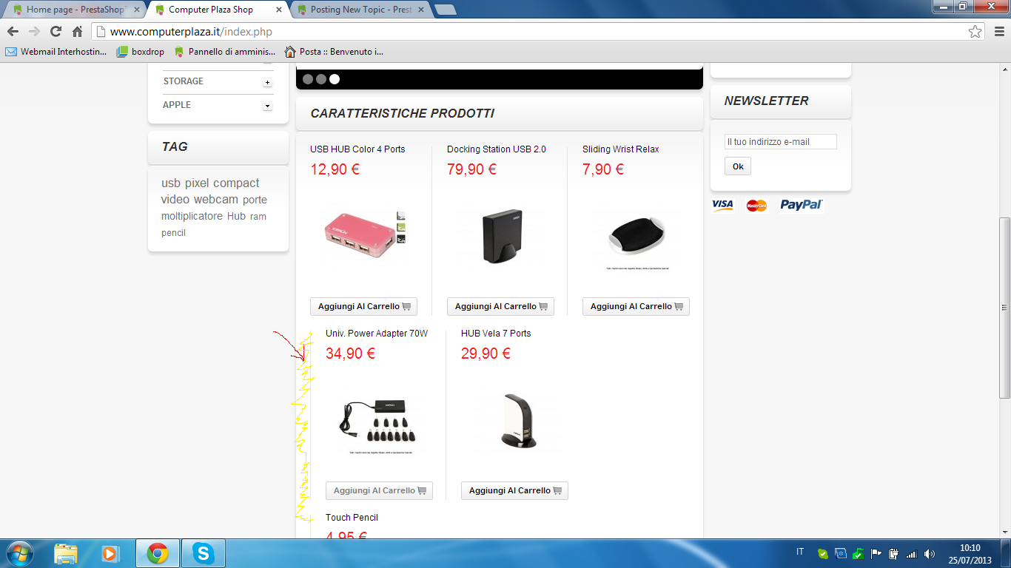Select third slider dot indicator
Screen dimensions: 1011x568
click(335, 79)
